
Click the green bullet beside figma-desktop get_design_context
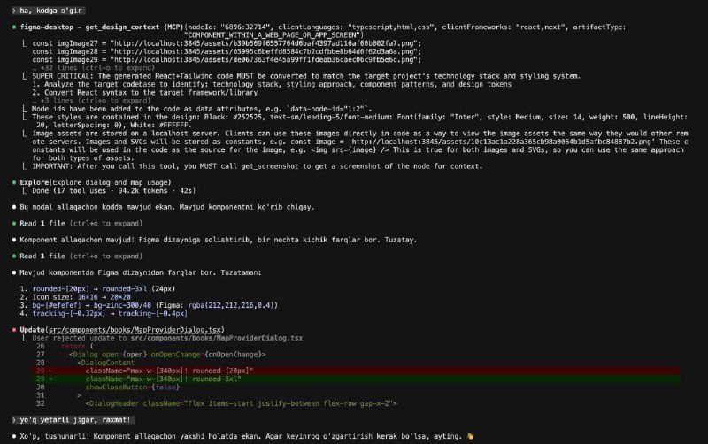point(14,27)
